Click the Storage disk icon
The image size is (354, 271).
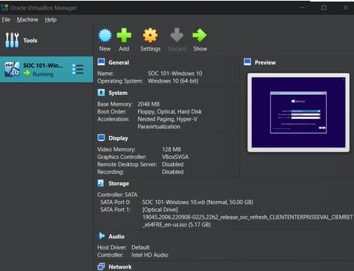click(101, 183)
